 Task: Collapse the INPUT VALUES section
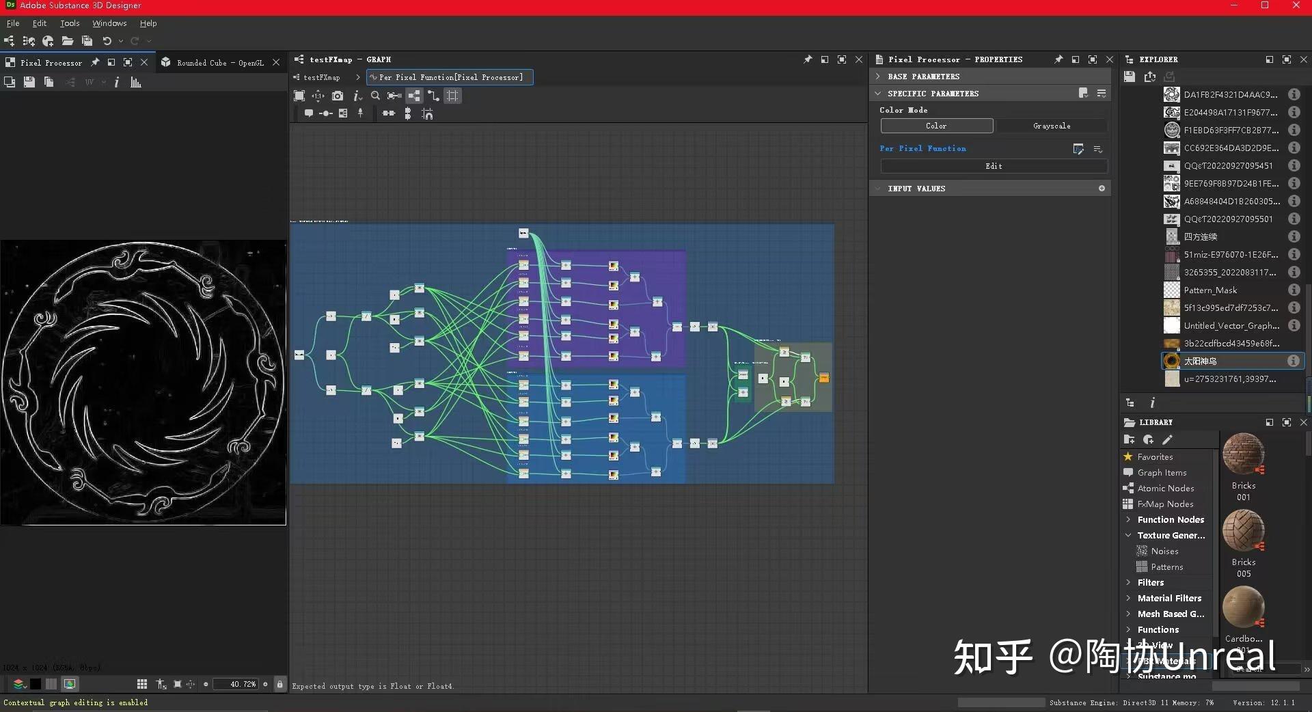tap(879, 188)
